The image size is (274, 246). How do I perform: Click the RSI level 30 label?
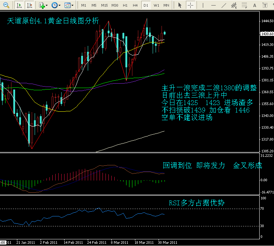262,226
